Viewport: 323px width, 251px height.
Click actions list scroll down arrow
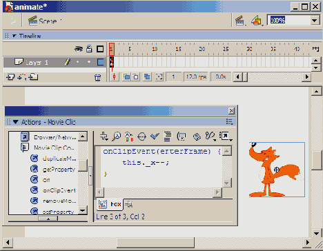tap(82, 210)
